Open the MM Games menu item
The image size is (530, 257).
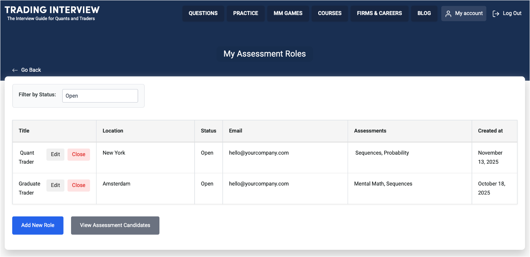[288, 13]
